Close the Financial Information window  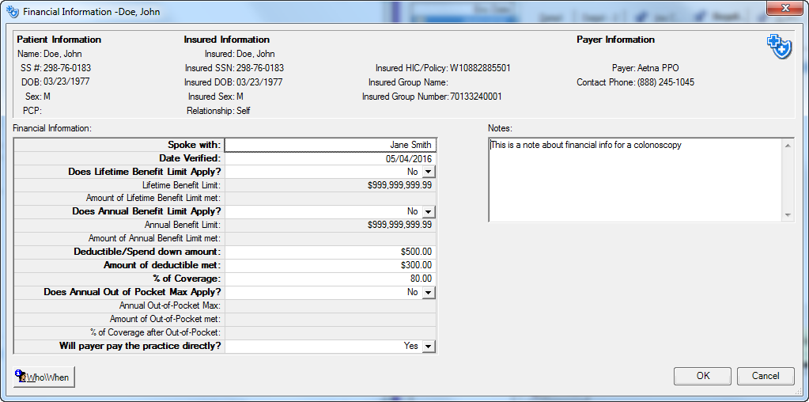point(784,8)
